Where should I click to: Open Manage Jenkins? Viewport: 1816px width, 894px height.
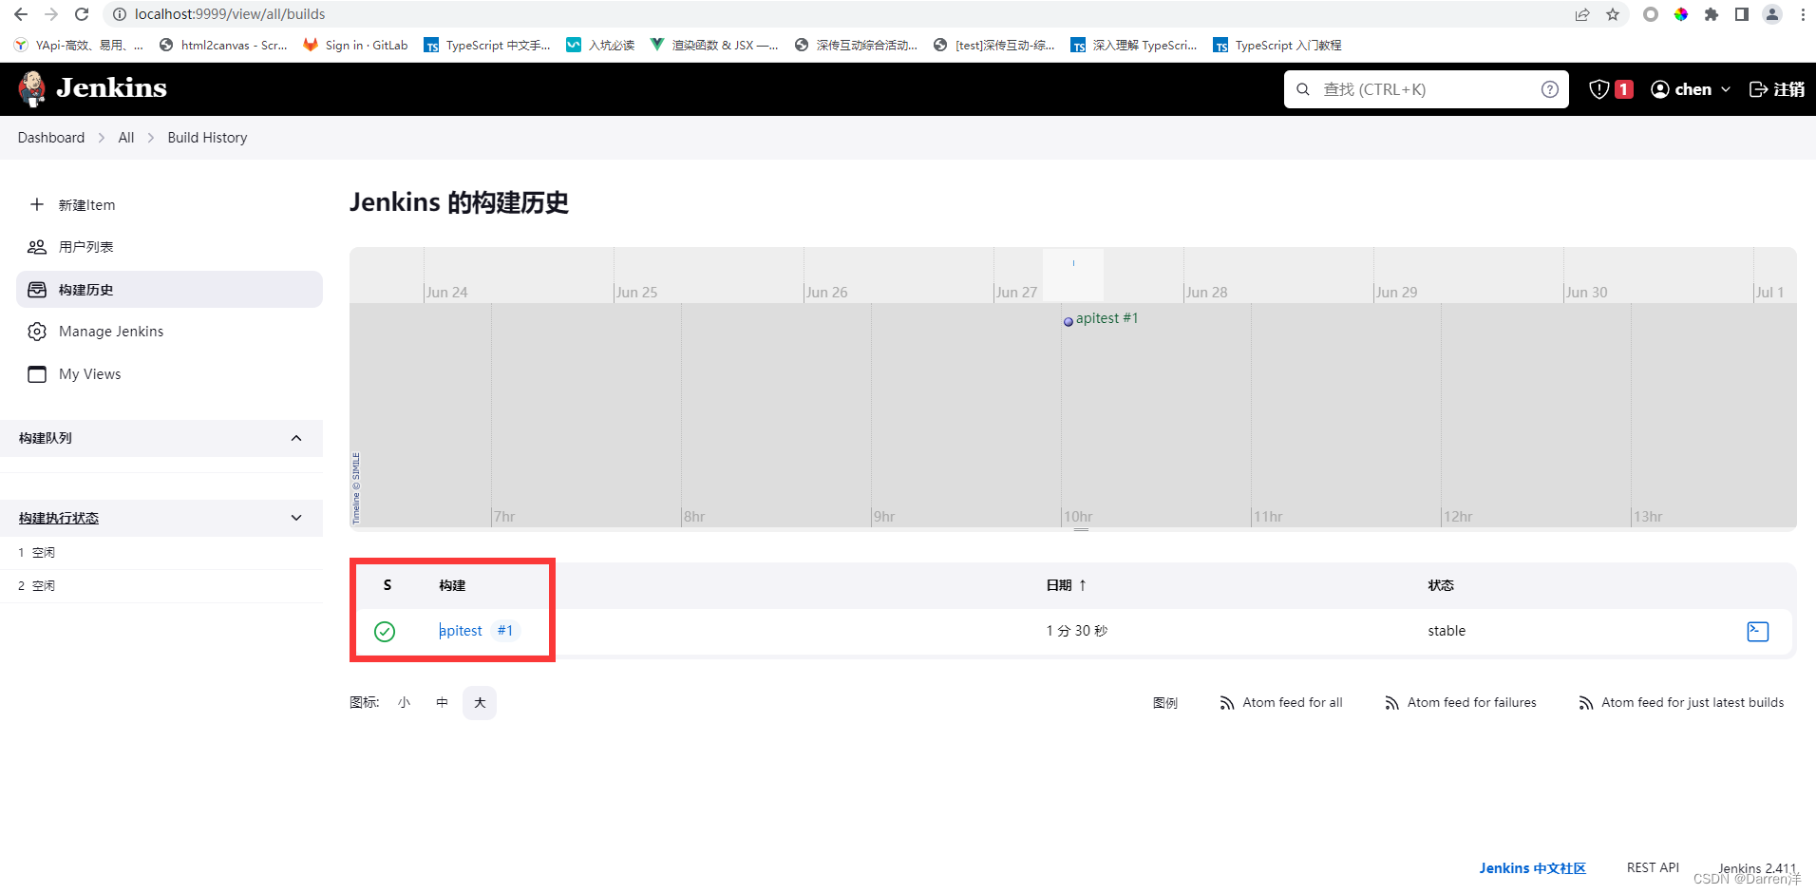coord(169,332)
